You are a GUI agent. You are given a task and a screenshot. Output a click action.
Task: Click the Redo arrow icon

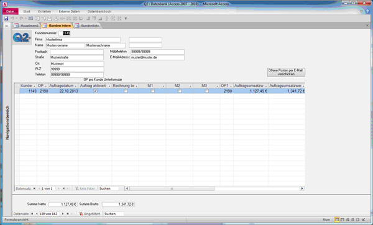click(x=21, y=18)
